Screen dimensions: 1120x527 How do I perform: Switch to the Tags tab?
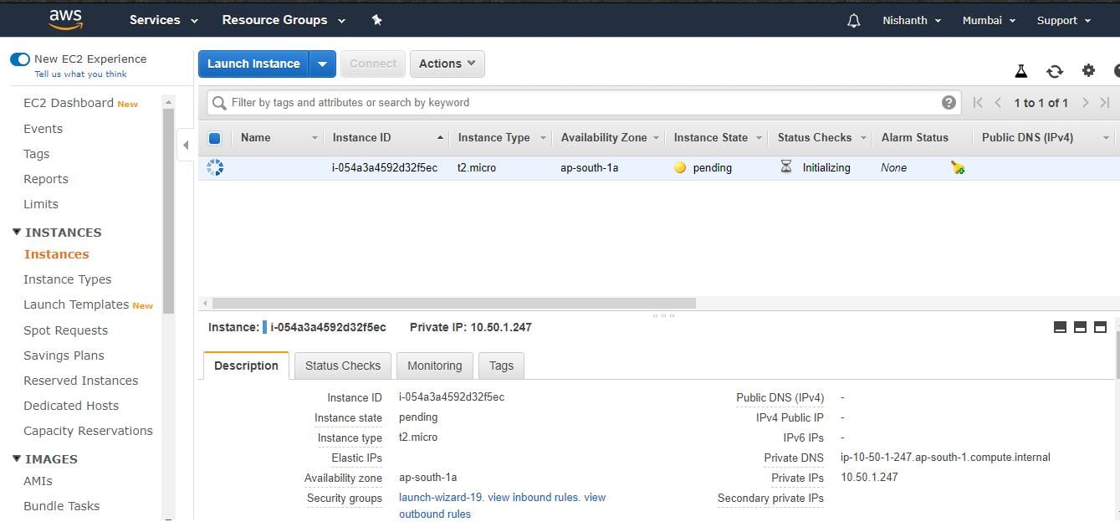(x=501, y=366)
